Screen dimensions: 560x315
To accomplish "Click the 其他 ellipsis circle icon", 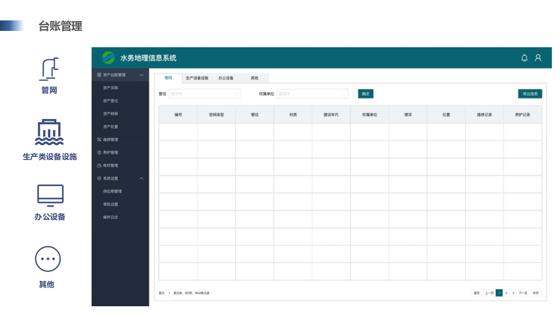I will pyautogui.click(x=48, y=259).
